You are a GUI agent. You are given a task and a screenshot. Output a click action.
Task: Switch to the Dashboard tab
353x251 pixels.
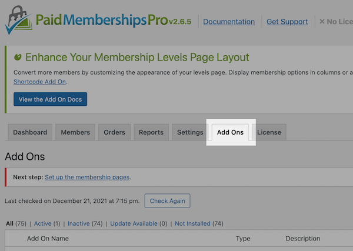[x=30, y=132]
